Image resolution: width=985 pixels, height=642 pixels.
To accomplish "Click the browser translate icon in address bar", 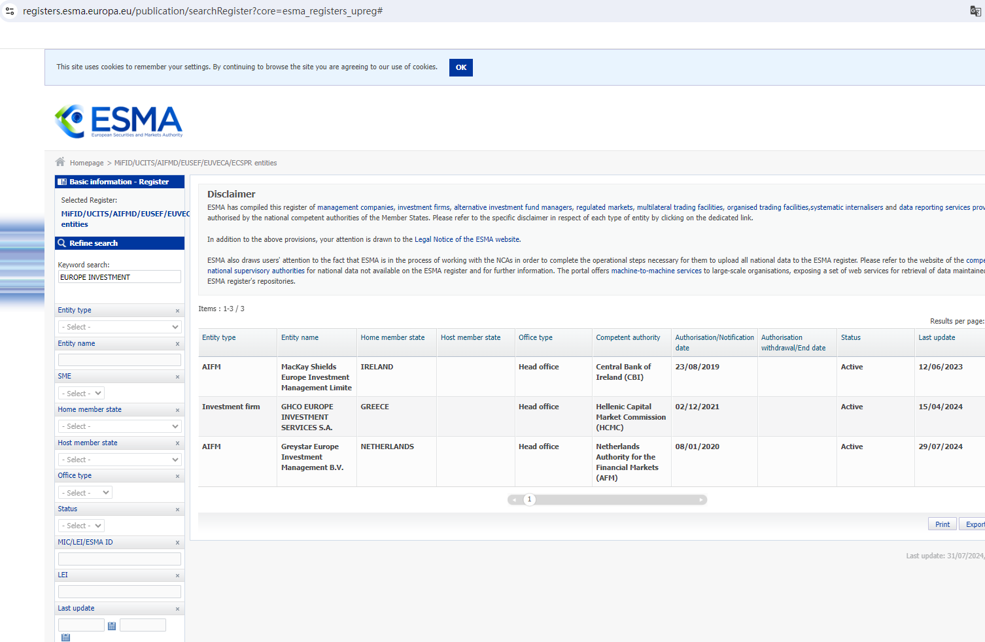I will 975,11.
